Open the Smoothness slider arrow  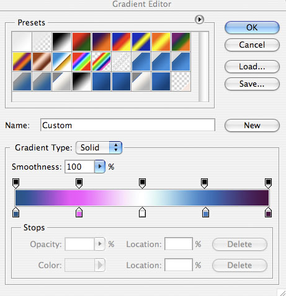pyautogui.click(x=100, y=167)
